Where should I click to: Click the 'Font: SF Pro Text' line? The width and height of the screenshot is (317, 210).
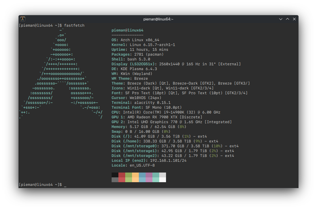(180, 93)
